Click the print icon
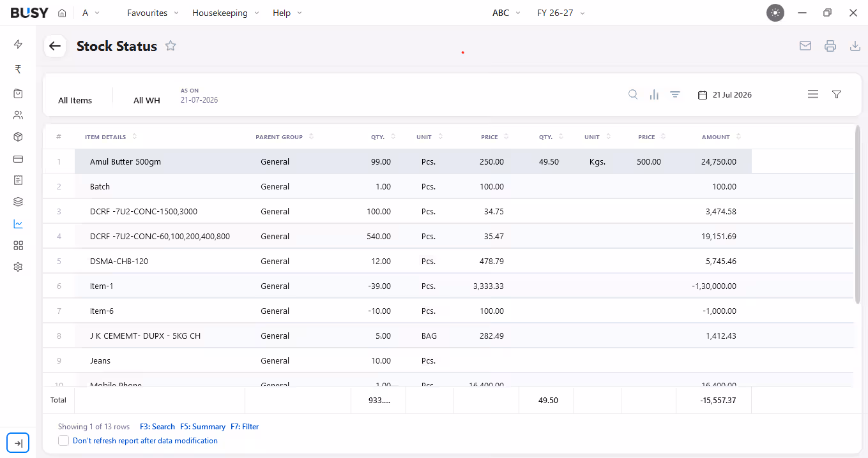The height and width of the screenshot is (458, 868). [830, 46]
